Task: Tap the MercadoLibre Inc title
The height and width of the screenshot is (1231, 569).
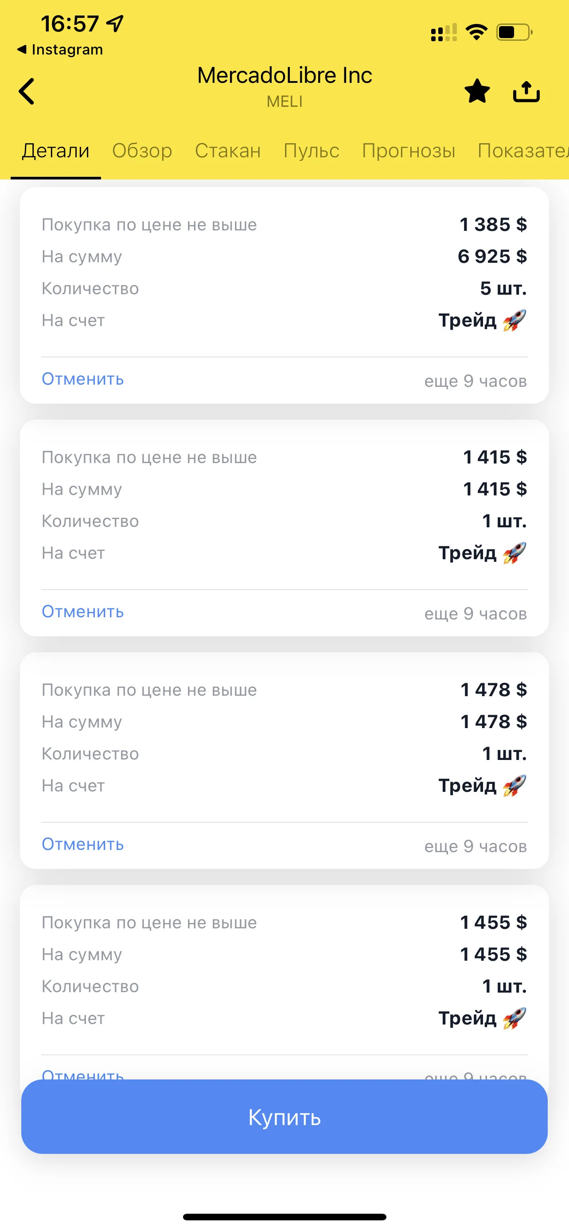Action: pyautogui.click(x=284, y=75)
